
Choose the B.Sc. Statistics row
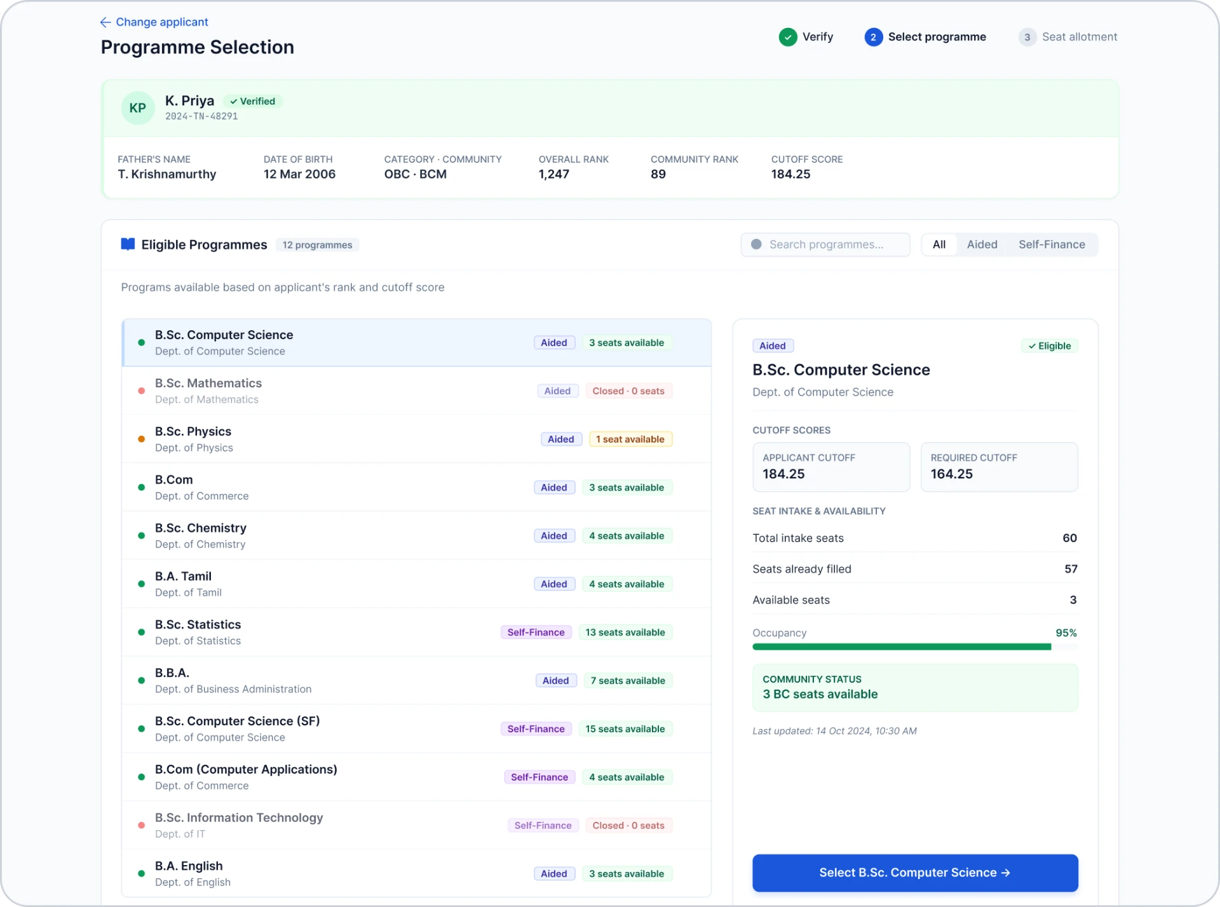[x=417, y=632]
